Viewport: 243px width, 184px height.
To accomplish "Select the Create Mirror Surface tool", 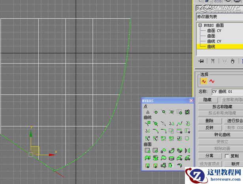I will click(x=187, y=150).
